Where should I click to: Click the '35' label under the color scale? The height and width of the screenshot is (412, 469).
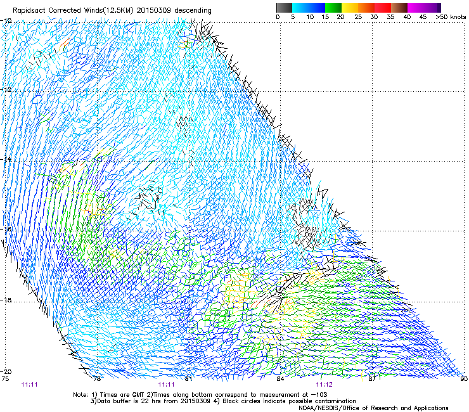[390, 17]
